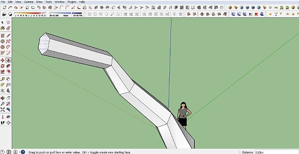The width and height of the screenshot is (299, 154).
Task: Click the person credits icon in status bar
Action: (15, 152)
